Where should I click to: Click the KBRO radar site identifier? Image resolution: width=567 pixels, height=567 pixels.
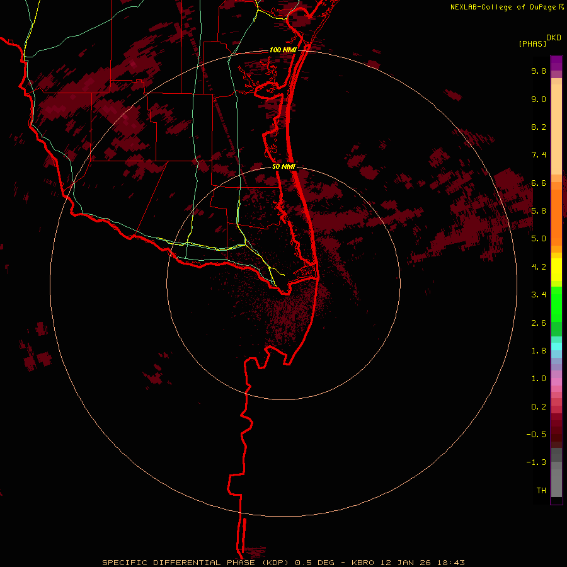tap(363, 563)
